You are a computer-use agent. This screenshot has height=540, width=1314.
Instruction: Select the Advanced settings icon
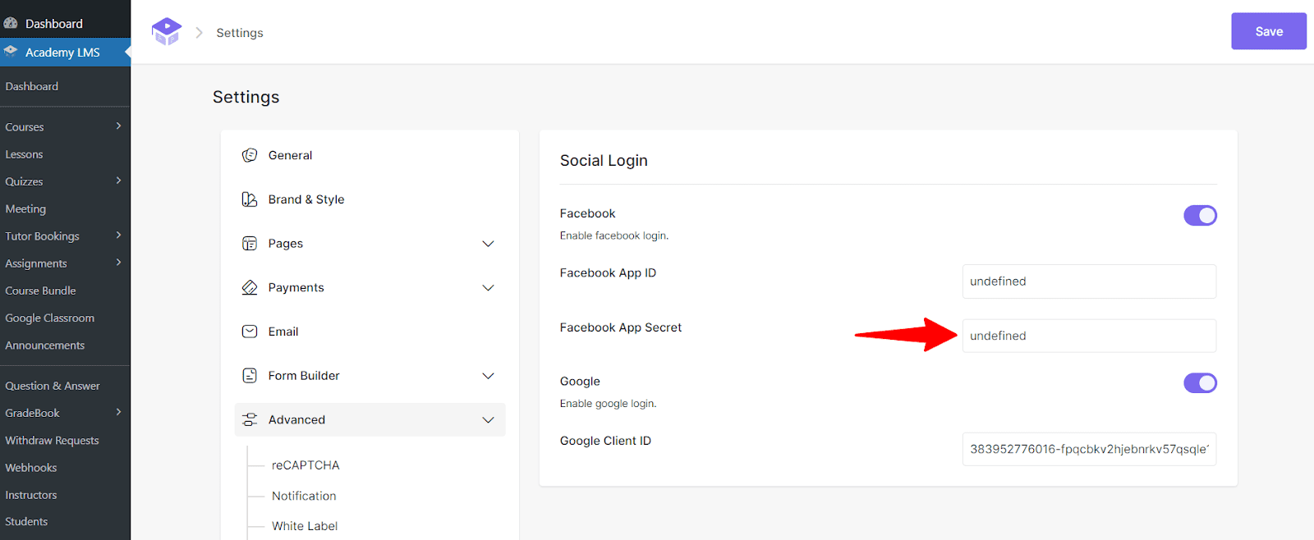pyautogui.click(x=249, y=419)
